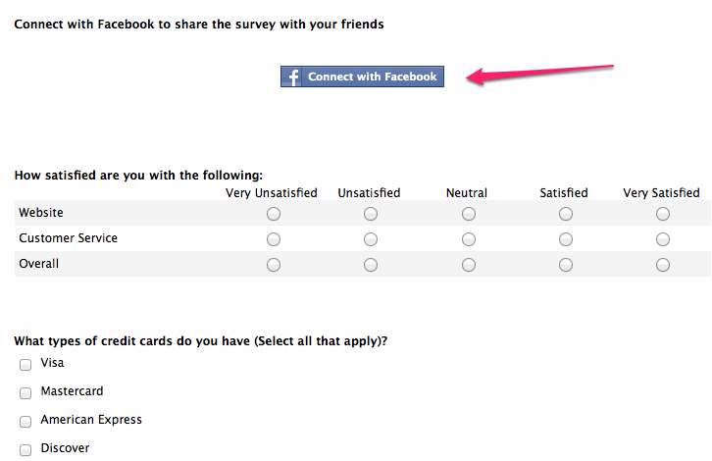Screen dimensions: 712x461
Task: Check the Visa checkbox
Action: point(25,365)
